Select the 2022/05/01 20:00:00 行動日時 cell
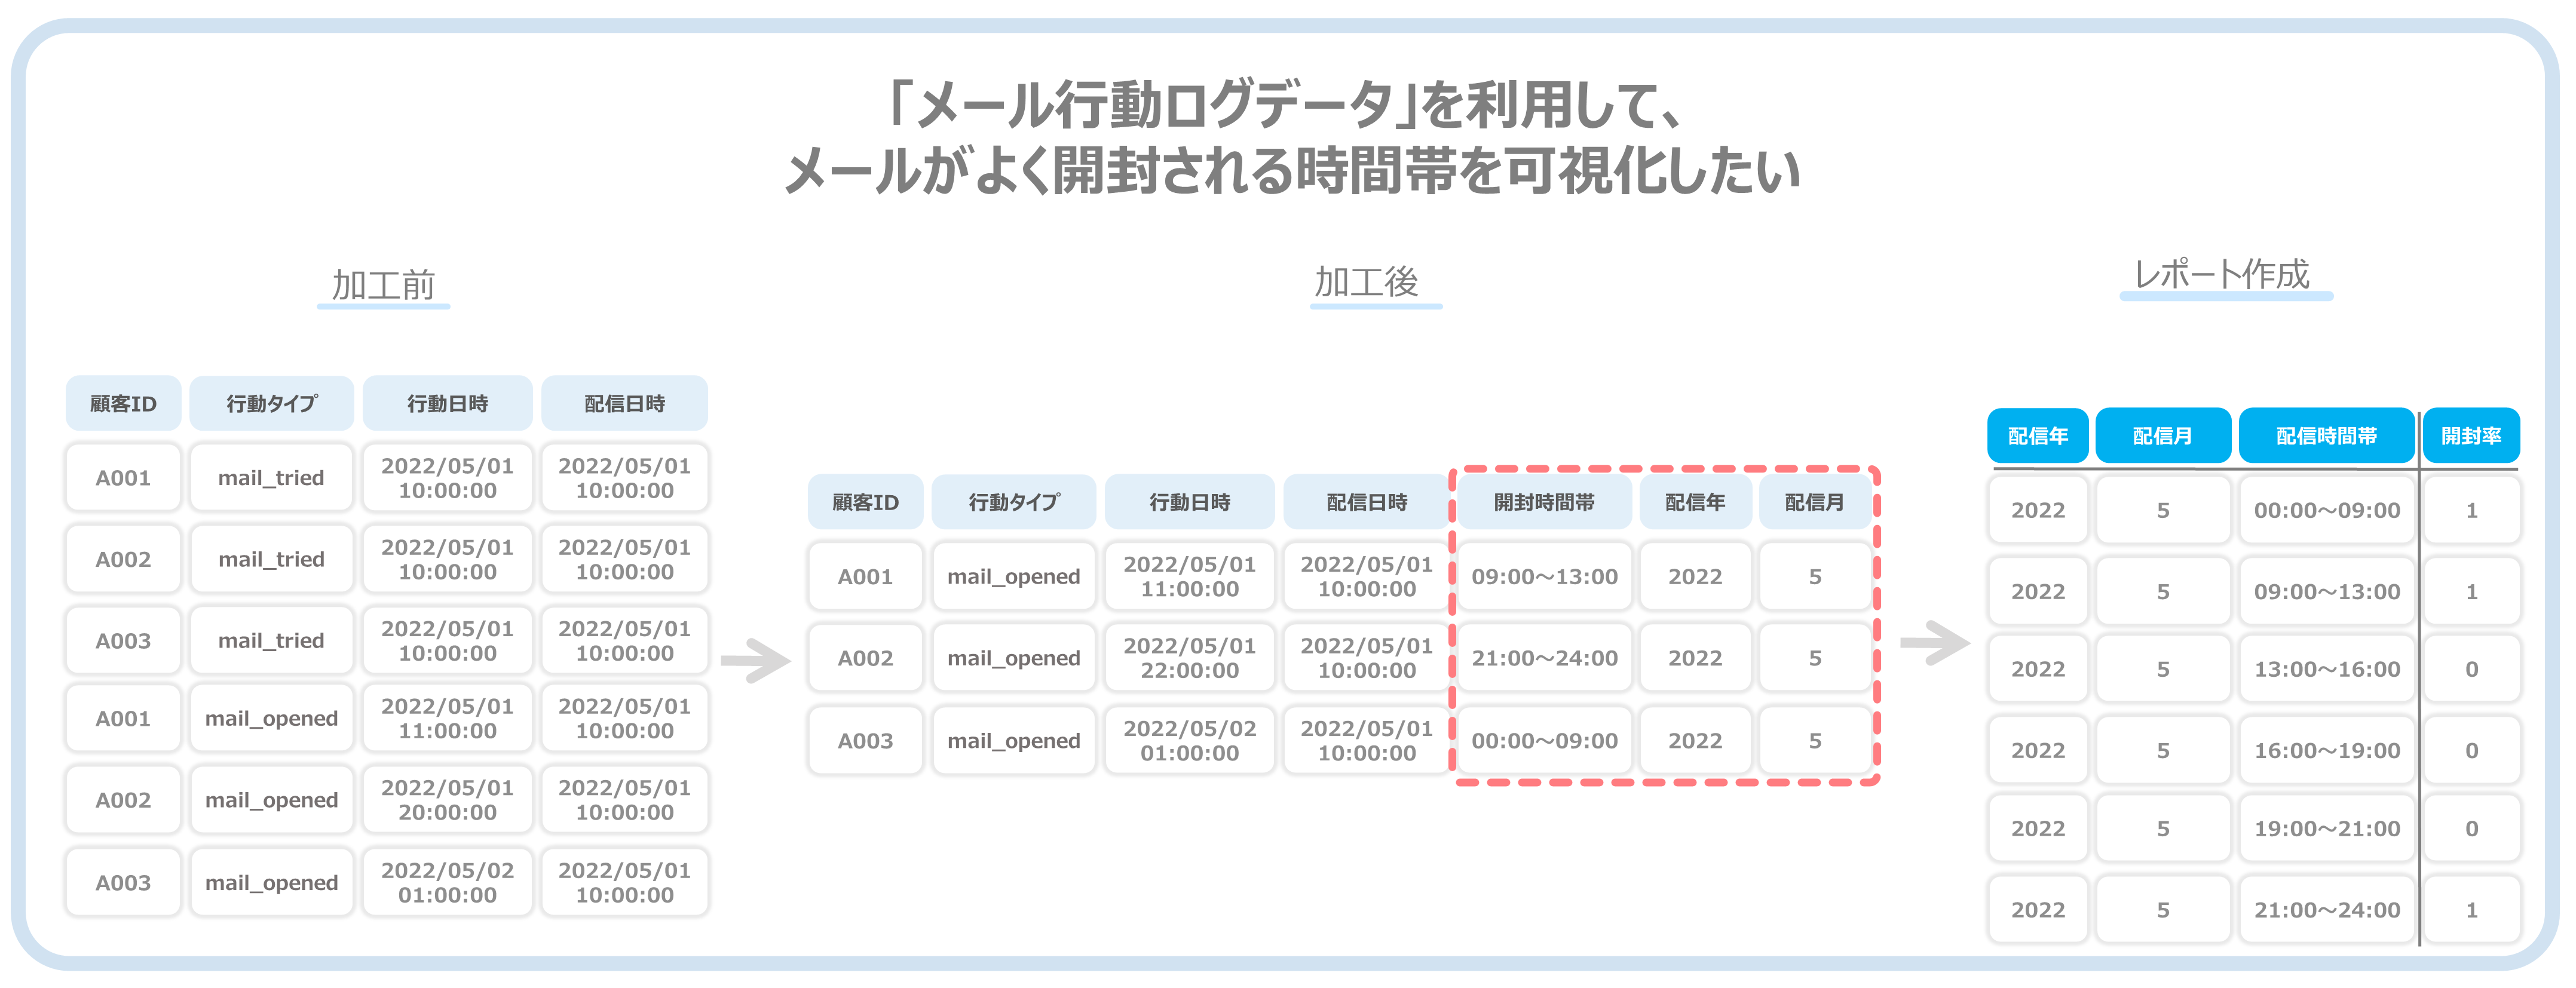 click(x=447, y=800)
